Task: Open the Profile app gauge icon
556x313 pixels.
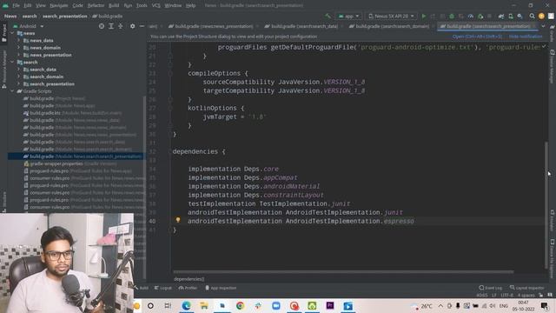Action: [x=470, y=16]
